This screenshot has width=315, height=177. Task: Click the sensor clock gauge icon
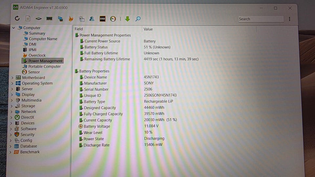[x=113, y=19]
